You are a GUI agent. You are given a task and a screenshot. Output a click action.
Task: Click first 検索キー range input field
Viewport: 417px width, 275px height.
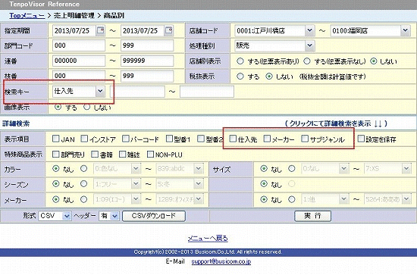pos(137,92)
